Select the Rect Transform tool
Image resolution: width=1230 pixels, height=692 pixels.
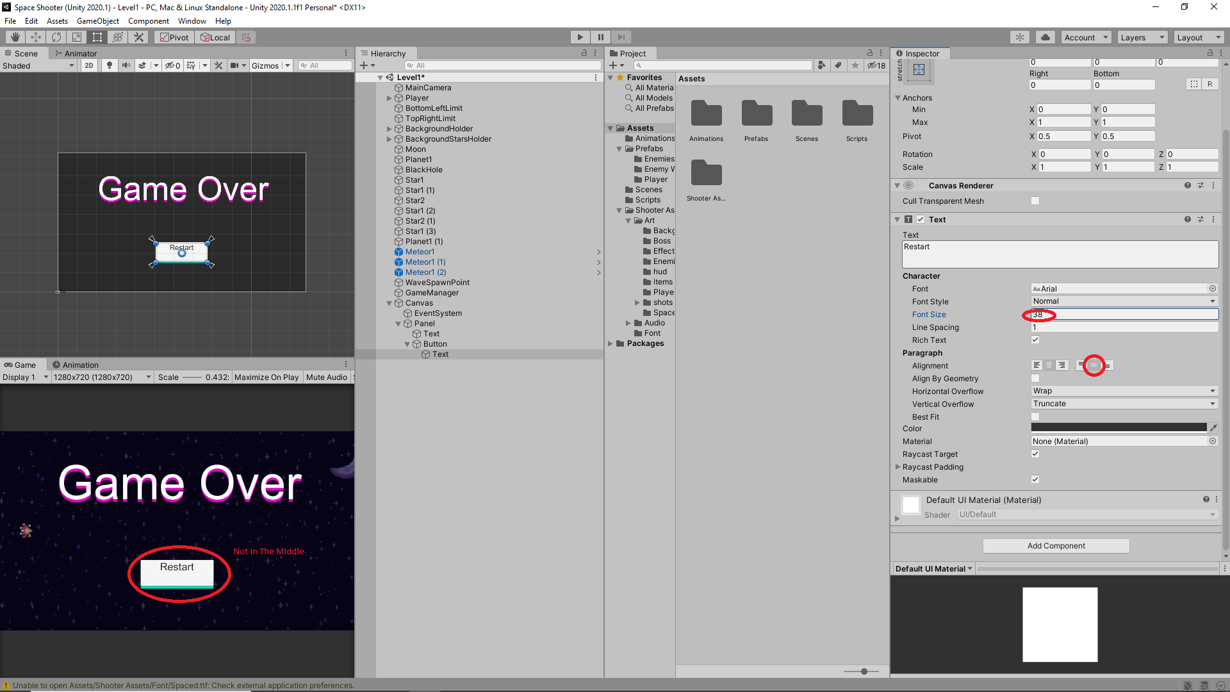click(x=97, y=37)
